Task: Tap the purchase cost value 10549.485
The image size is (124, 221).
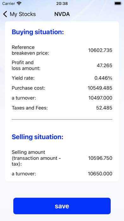Action: [x=100, y=88]
